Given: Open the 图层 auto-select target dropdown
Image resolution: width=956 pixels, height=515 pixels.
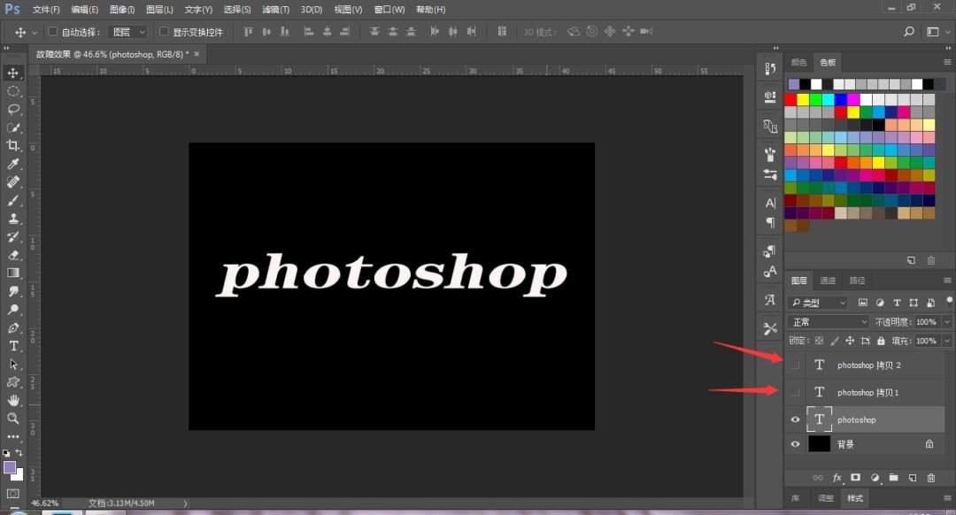Looking at the screenshot, I should (x=128, y=32).
